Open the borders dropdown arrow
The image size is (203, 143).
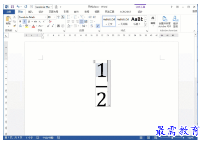click(x=79, y=26)
